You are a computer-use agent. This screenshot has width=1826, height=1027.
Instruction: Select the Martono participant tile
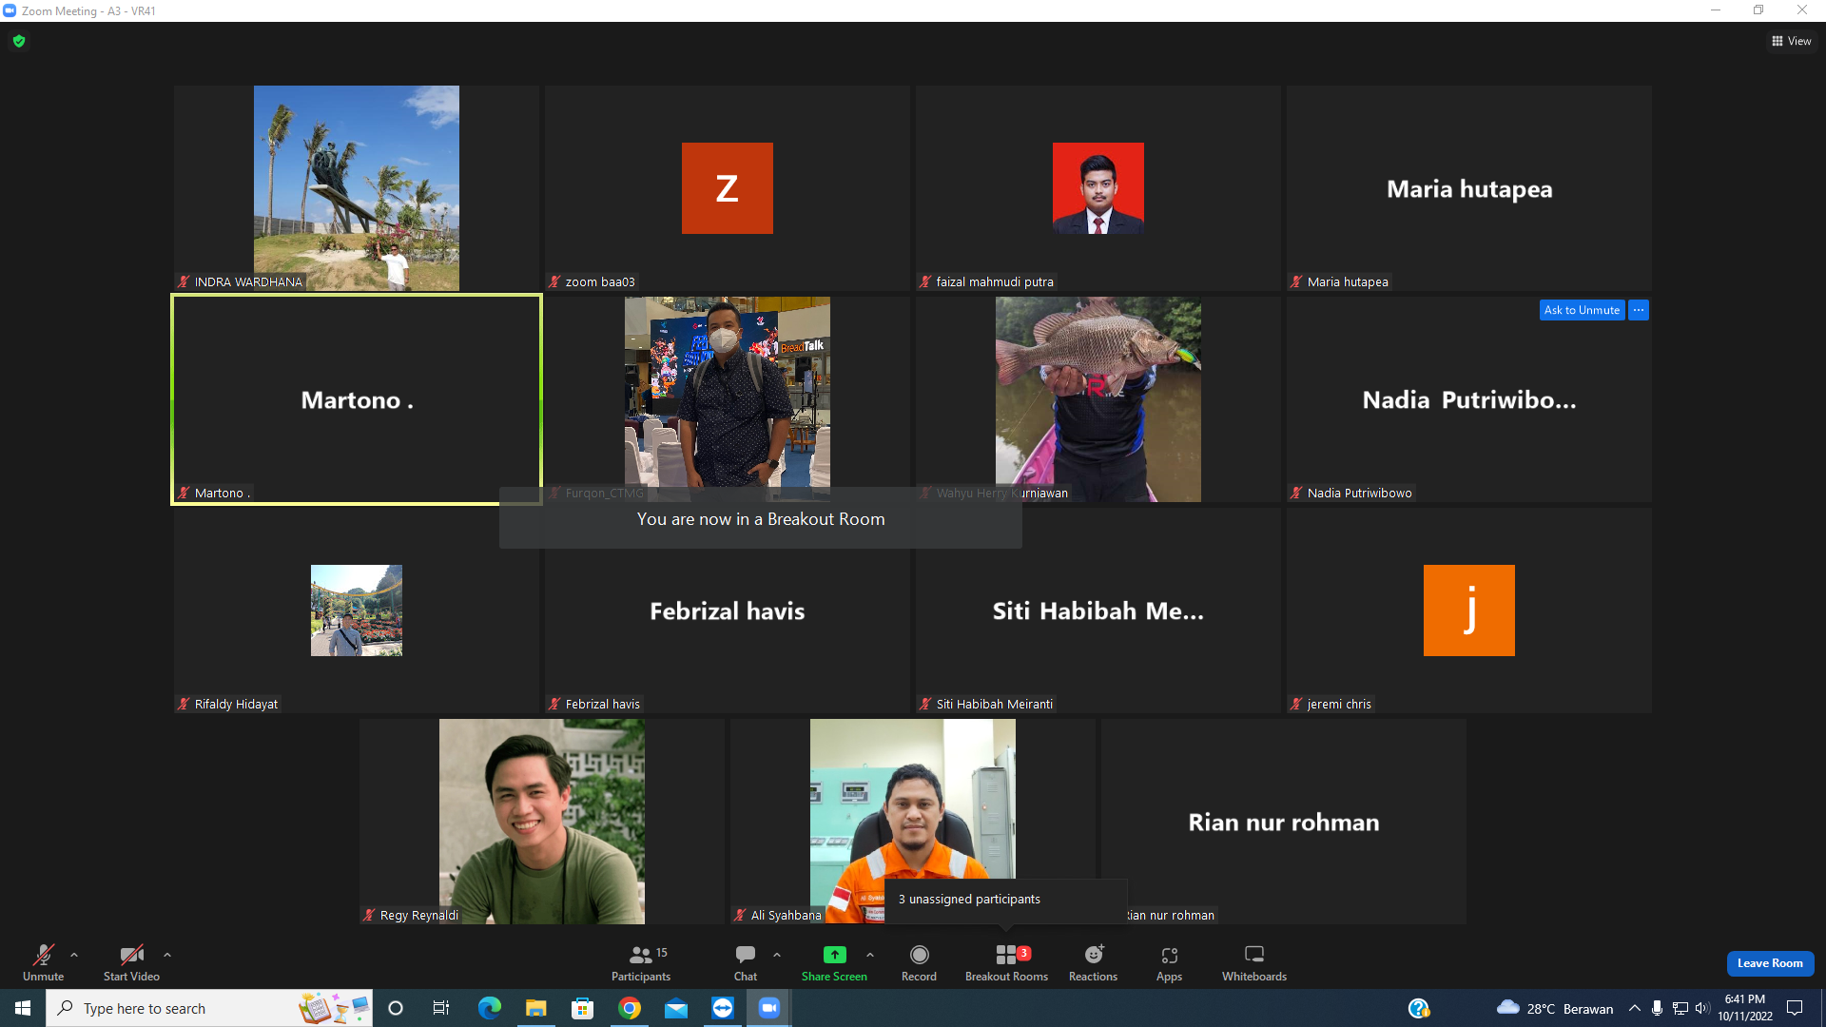point(357,399)
